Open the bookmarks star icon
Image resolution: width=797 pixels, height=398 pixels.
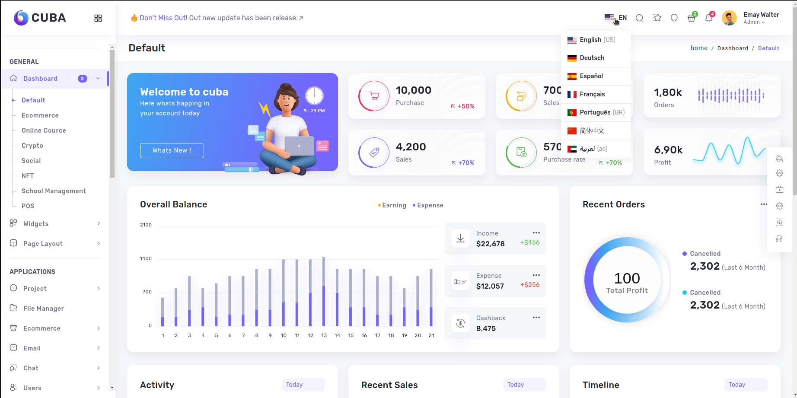click(x=657, y=18)
